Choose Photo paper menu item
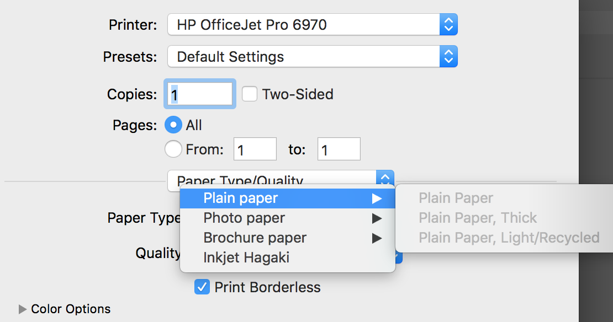The image size is (613, 322). pyautogui.click(x=287, y=218)
